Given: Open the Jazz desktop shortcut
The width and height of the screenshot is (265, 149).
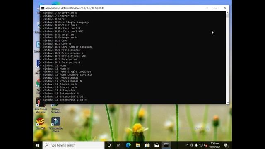Looking at the screenshot, I should pos(41,123).
